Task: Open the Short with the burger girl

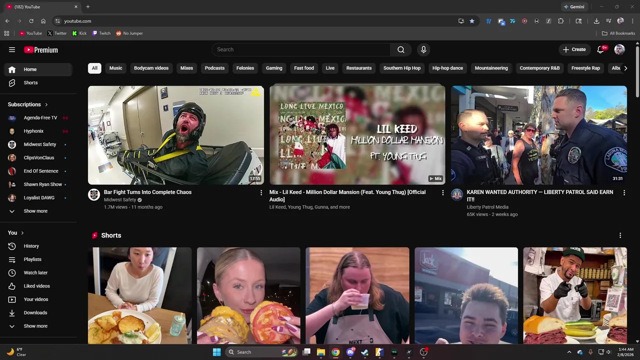Action: click(x=248, y=295)
